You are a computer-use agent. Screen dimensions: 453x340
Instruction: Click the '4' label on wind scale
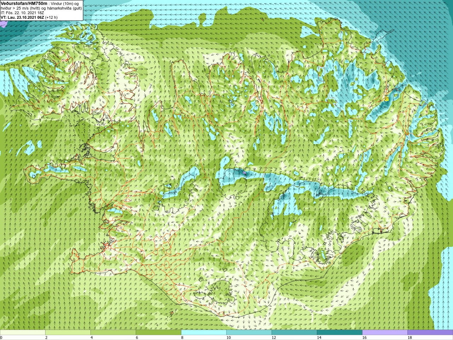92,338
